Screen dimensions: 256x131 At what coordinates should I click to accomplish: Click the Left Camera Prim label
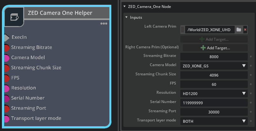(x=160, y=26)
